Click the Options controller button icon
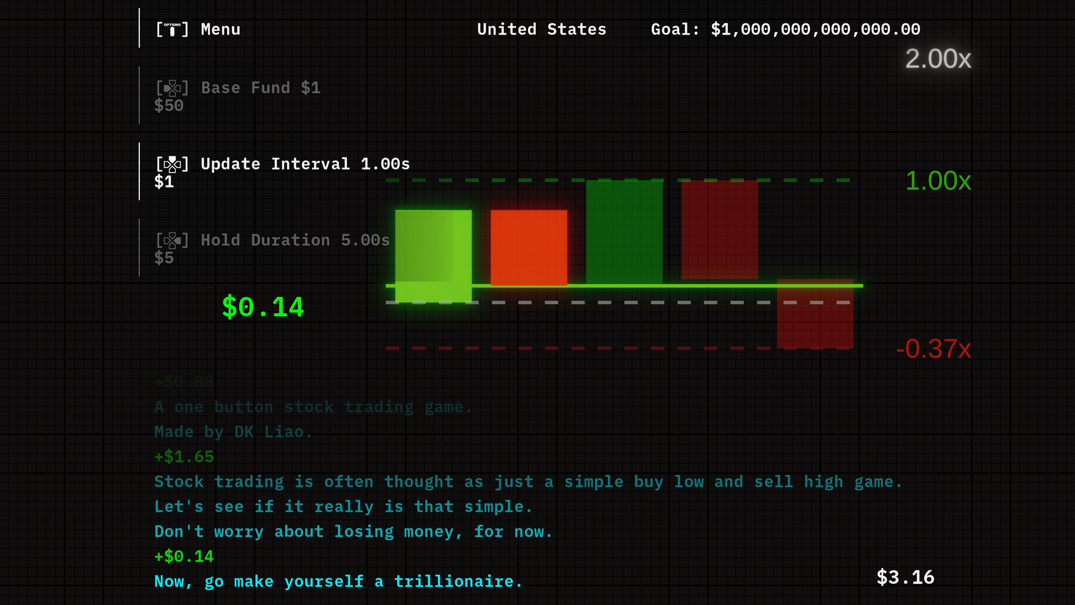Screen dimensions: 1075x605 [172, 30]
